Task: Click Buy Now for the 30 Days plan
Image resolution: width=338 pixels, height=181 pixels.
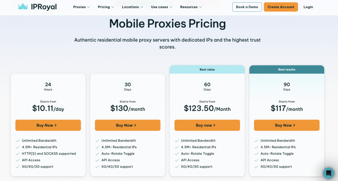Action: click(127, 125)
